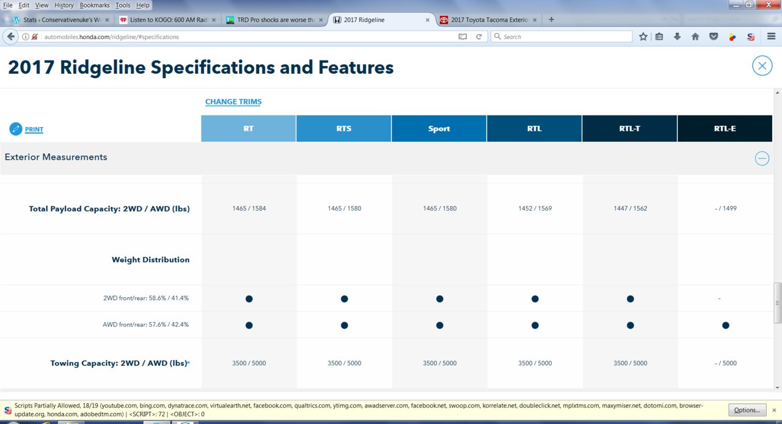Click the 2WD front/rear 58.6% / 41.4% label

tap(146, 298)
